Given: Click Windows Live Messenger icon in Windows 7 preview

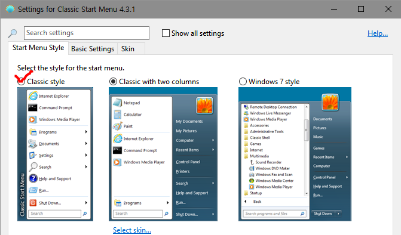Looking at the screenshot, I should tap(246, 113).
